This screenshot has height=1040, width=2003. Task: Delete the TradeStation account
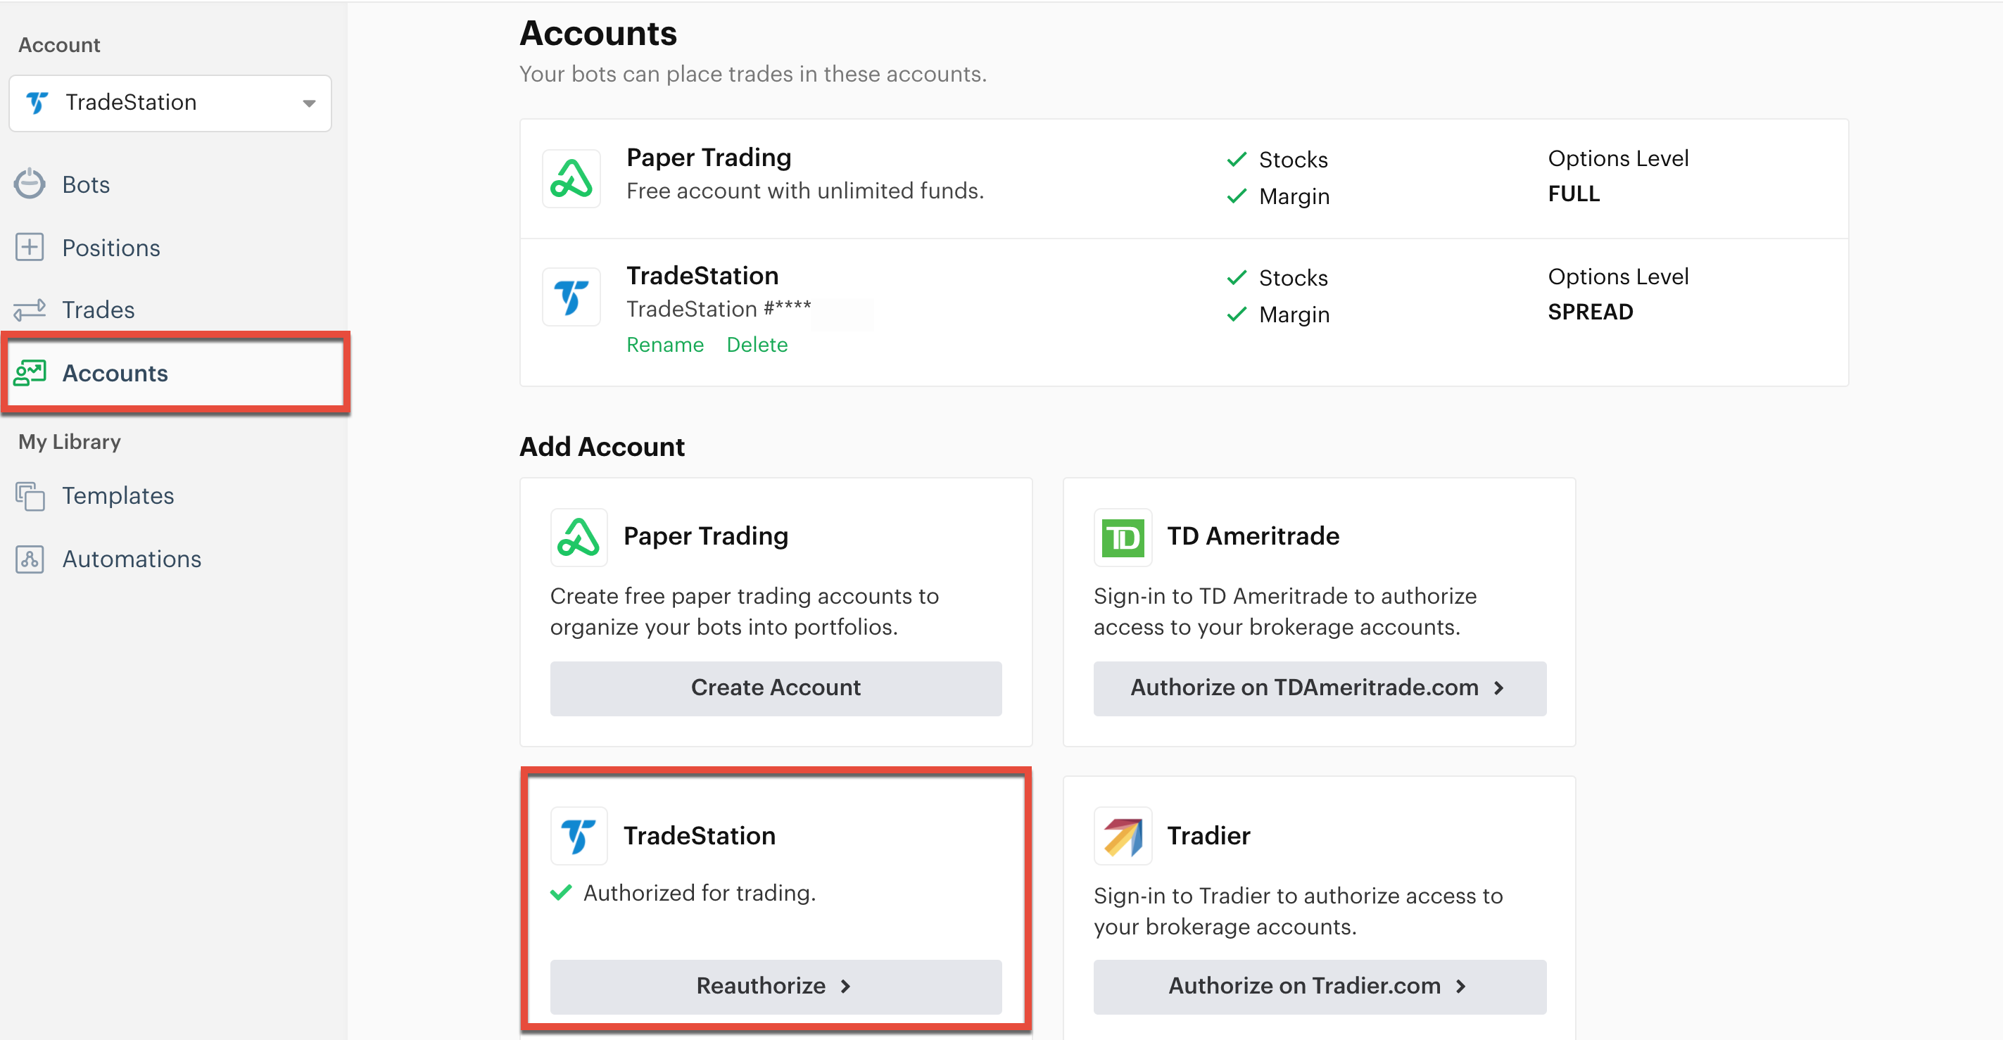pyautogui.click(x=757, y=344)
